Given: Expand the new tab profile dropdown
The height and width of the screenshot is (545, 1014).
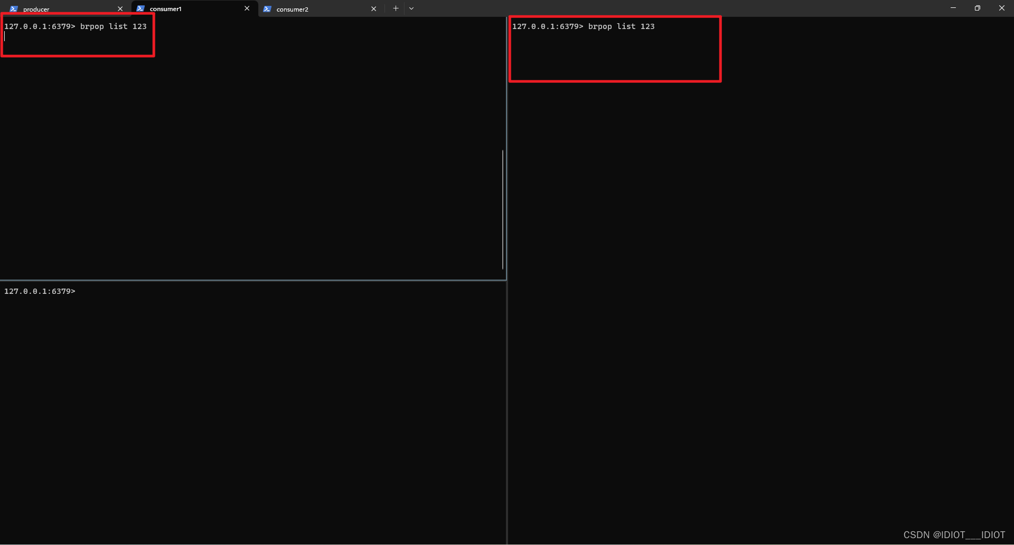Looking at the screenshot, I should 411,8.
